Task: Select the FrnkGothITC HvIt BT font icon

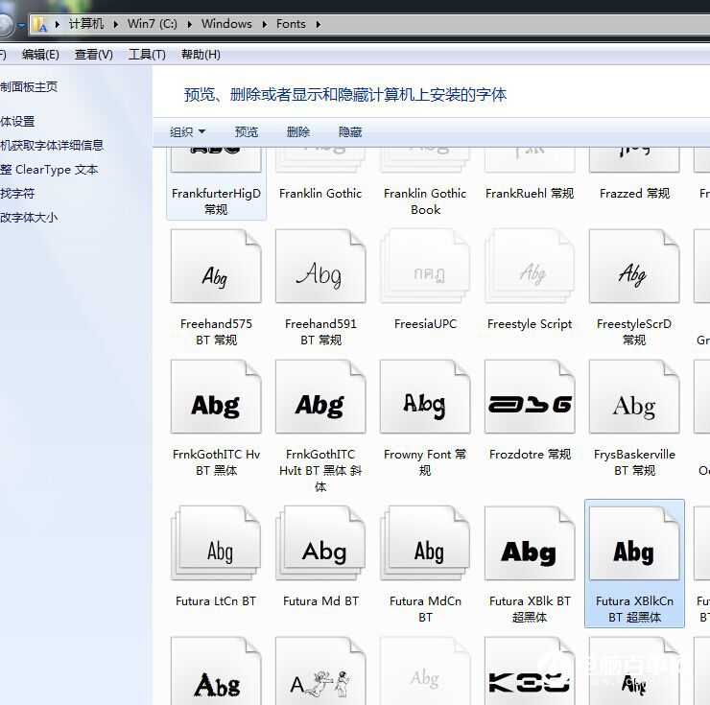Action: tap(320, 396)
